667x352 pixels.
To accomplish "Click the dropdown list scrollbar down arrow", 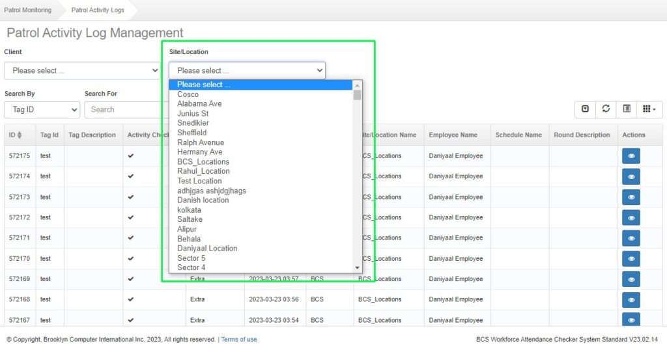I will click(357, 267).
